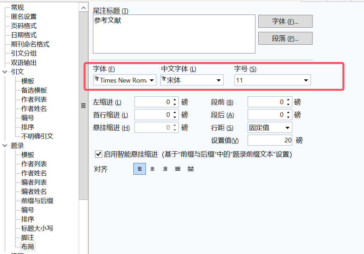Viewport: 364px width, 254px height.
Task: Click the 尾注标题 text box
Action: (x=174, y=34)
